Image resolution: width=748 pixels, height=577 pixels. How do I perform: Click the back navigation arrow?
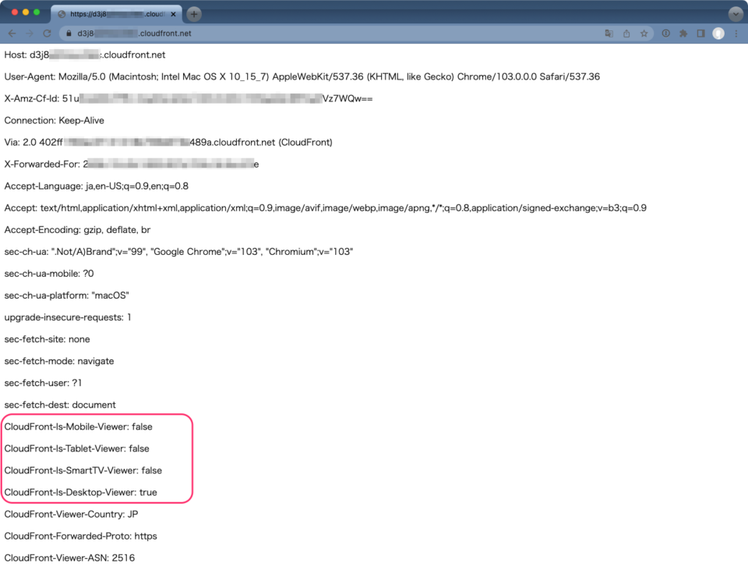pos(12,33)
